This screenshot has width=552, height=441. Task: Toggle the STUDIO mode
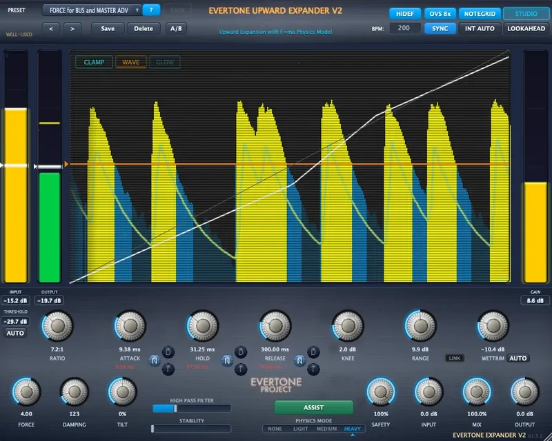526,14
